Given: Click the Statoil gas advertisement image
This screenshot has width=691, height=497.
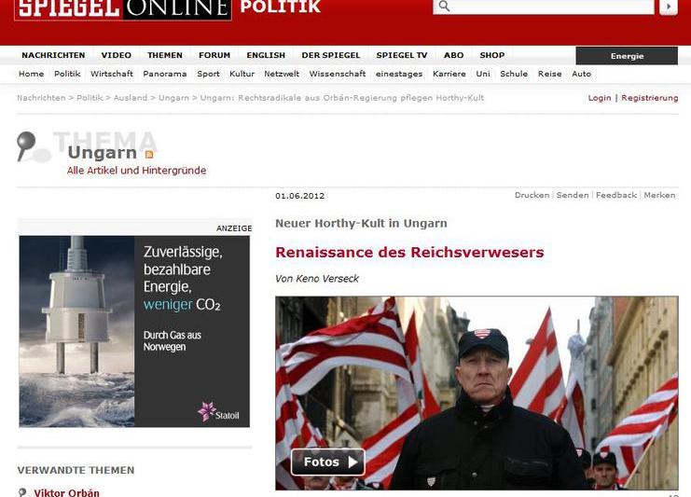Looking at the screenshot, I should pyautogui.click(x=134, y=331).
